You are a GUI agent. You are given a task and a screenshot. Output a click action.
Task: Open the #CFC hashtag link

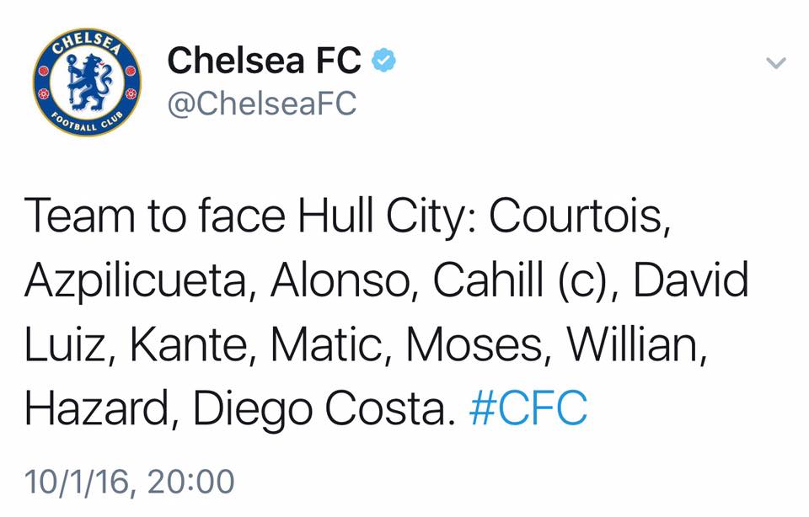[528, 410]
